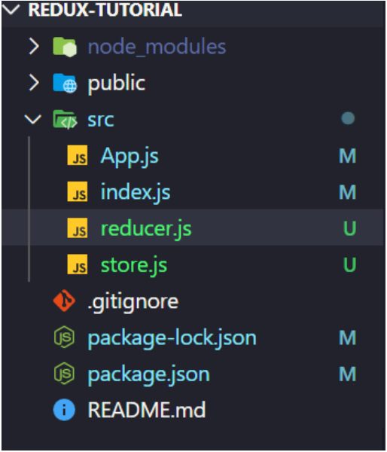Image resolution: width=387 pixels, height=452 pixels.
Task: Click the modified dot badge on src
Action: tap(348, 118)
